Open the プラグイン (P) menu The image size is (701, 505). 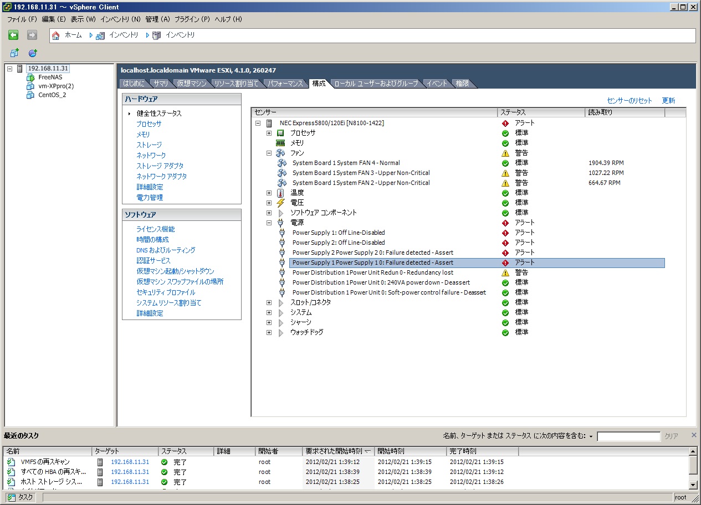click(x=192, y=19)
